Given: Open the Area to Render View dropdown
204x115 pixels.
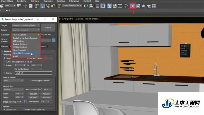Looking at the screenshot, I should click(13, 81).
